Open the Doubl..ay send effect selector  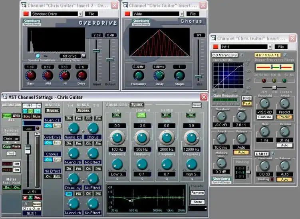coord(73,188)
